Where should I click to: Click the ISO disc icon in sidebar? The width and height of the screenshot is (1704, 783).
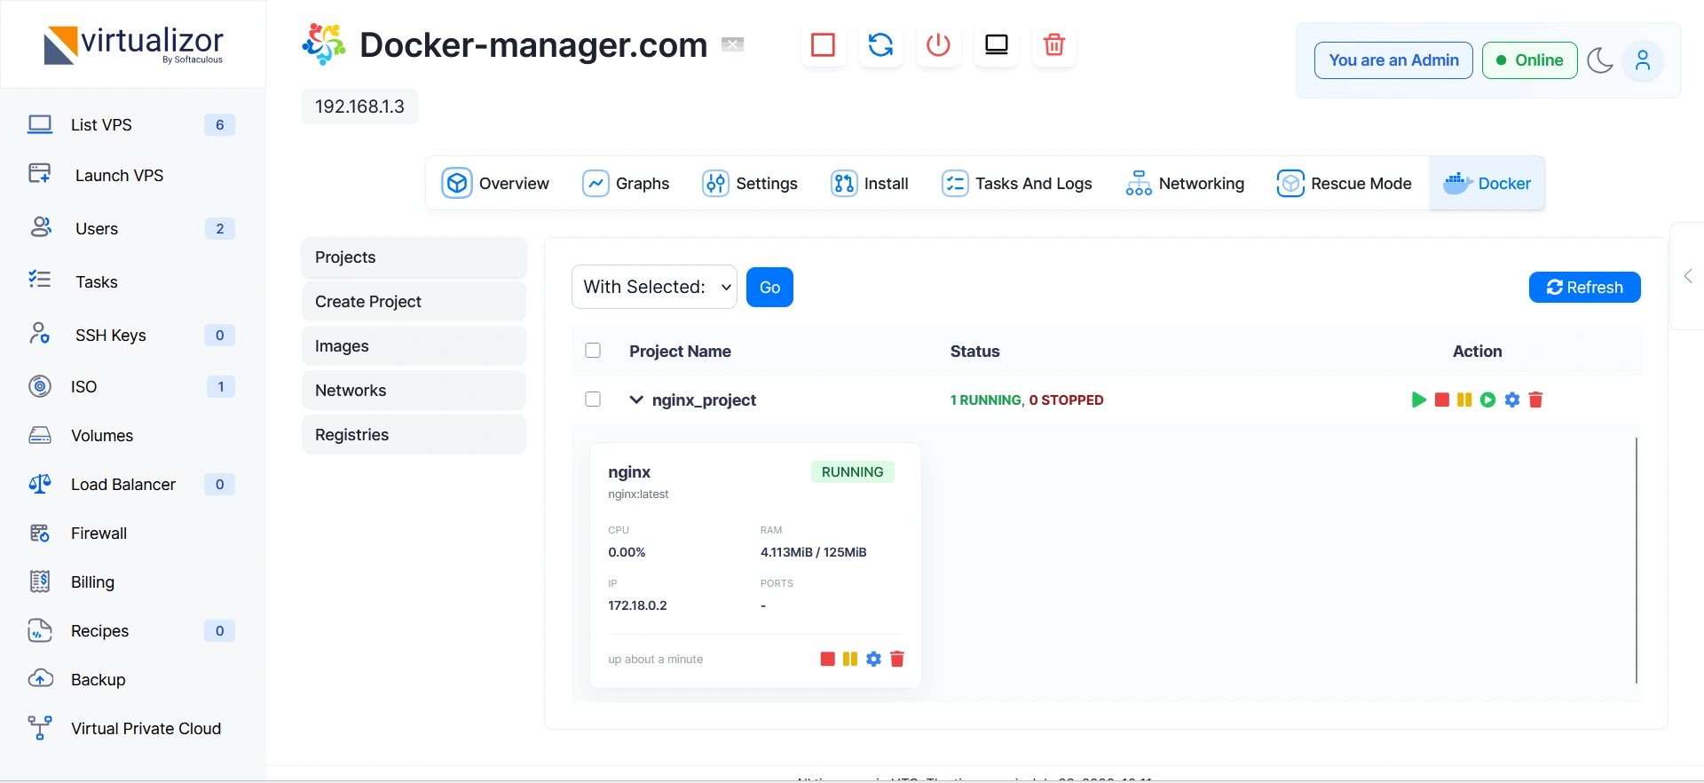40,386
